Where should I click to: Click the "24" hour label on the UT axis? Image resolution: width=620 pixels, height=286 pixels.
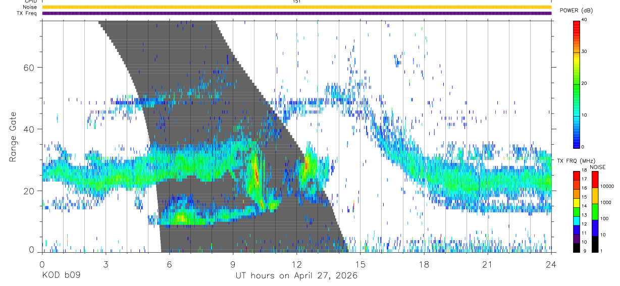(551, 264)
